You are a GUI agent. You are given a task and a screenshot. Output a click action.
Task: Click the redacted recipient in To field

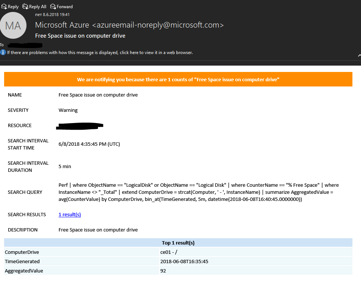25,45
